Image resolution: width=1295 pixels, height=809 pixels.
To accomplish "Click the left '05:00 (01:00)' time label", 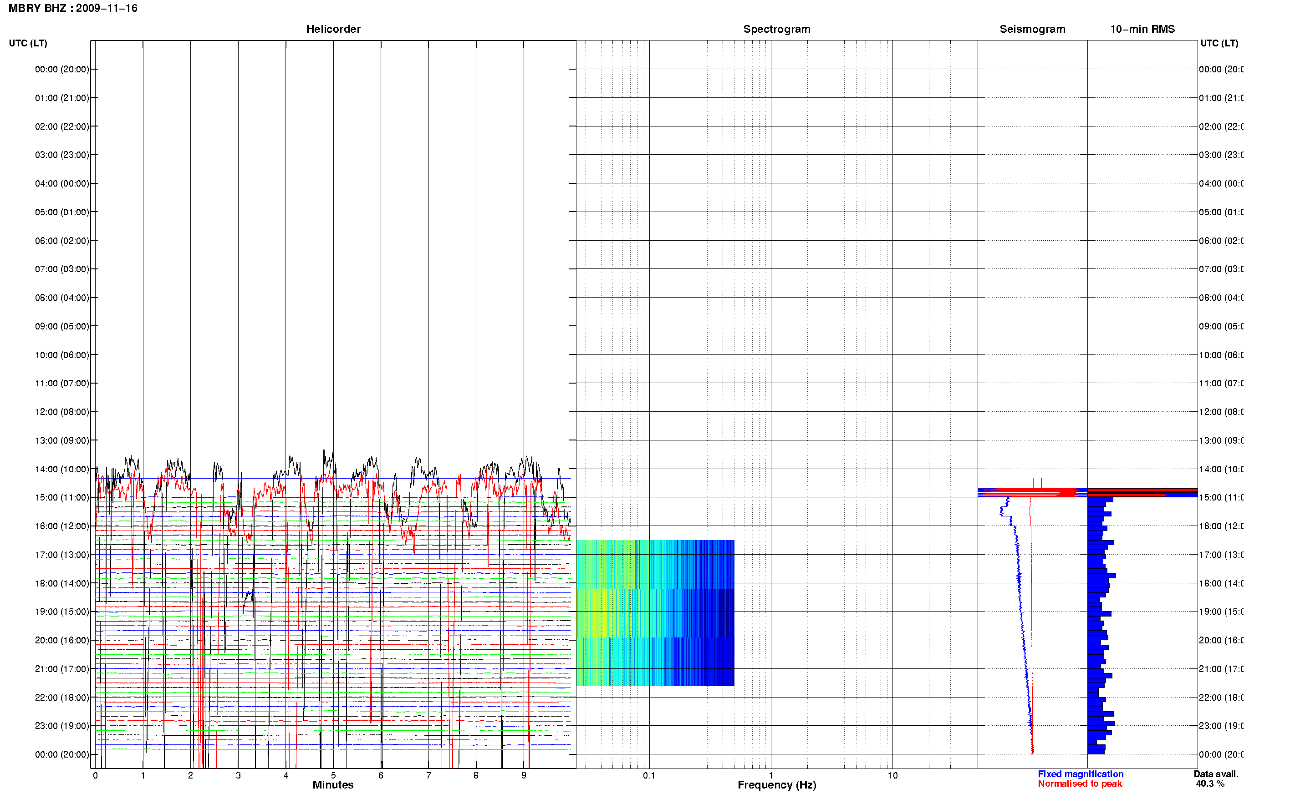I will (62, 212).
